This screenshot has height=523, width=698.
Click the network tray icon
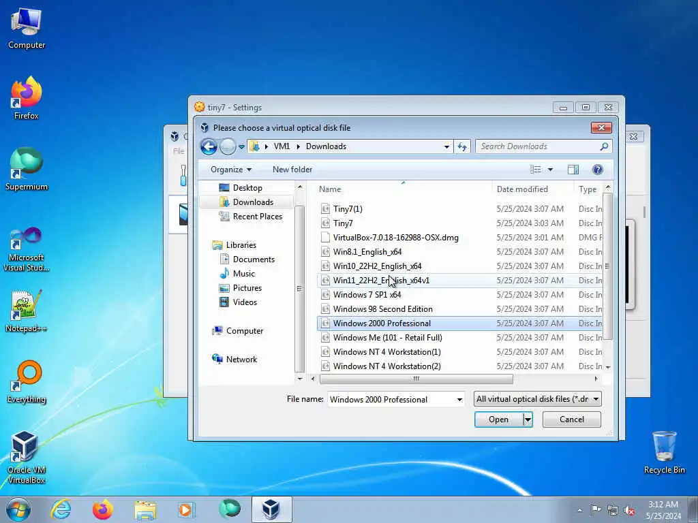(x=613, y=510)
